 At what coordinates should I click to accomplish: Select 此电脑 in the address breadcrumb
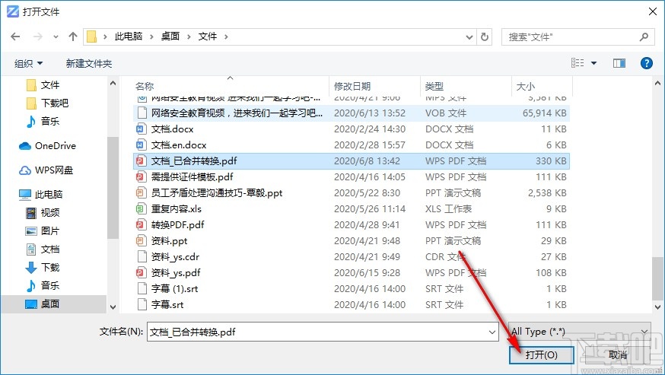pyautogui.click(x=129, y=37)
